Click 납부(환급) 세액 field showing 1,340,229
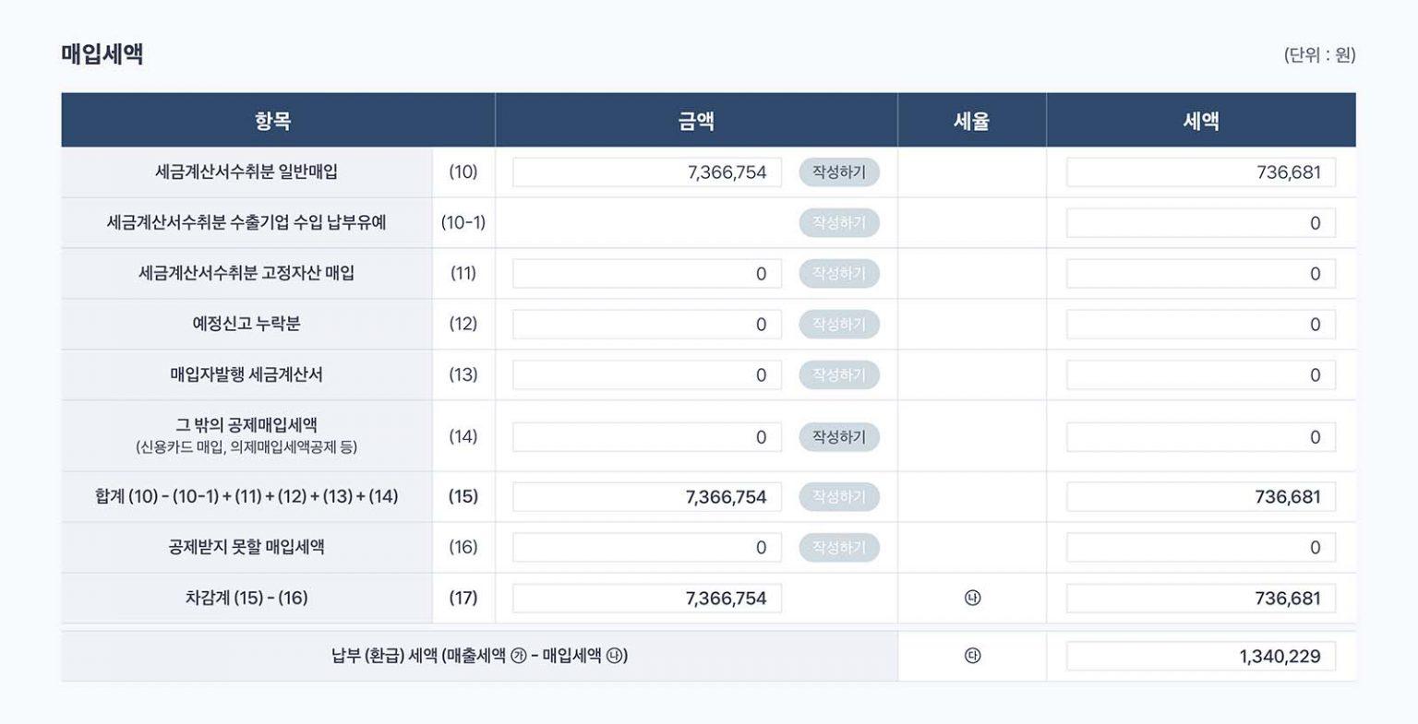The width and height of the screenshot is (1418, 724). tap(1200, 657)
